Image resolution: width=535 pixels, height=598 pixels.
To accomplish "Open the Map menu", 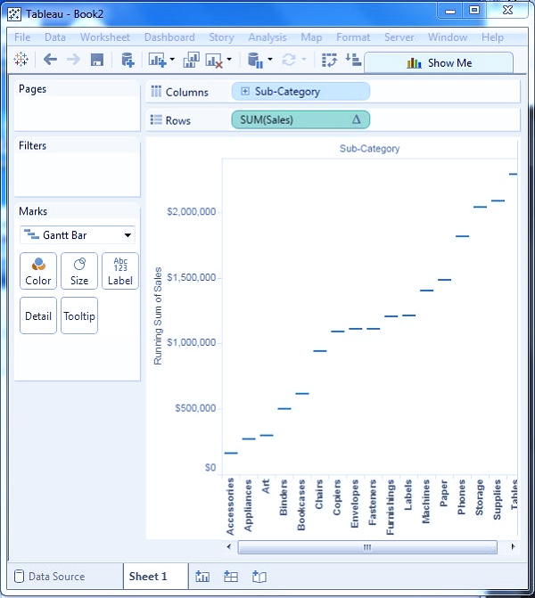I will click(311, 37).
